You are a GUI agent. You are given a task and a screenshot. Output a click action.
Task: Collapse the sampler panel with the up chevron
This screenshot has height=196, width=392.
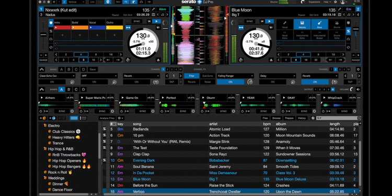42,89
